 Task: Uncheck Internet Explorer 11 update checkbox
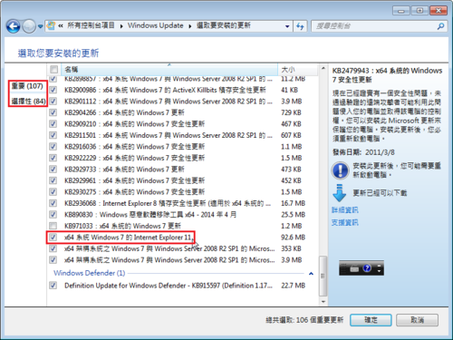coord(53,238)
